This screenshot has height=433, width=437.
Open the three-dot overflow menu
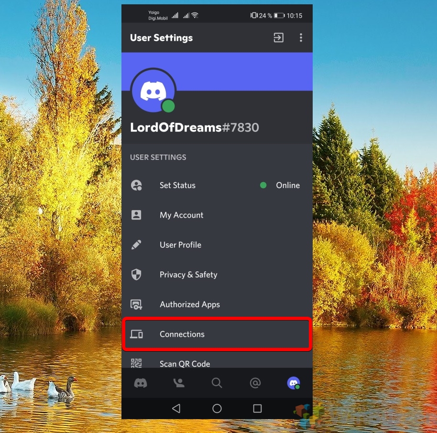pos(301,38)
